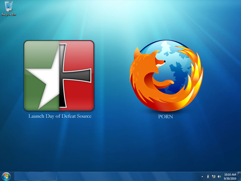
Task: Show hidden tray icons arrow
Action: pos(202,176)
